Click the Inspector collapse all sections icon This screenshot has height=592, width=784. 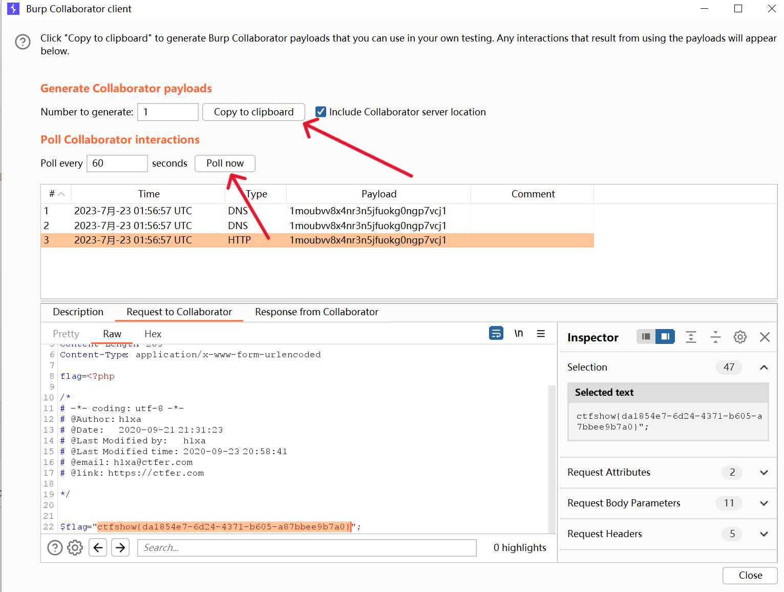click(715, 337)
